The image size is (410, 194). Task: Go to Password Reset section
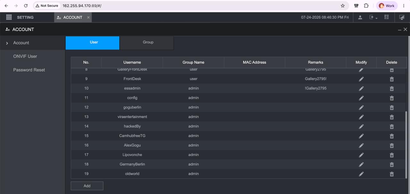click(29, 70)
